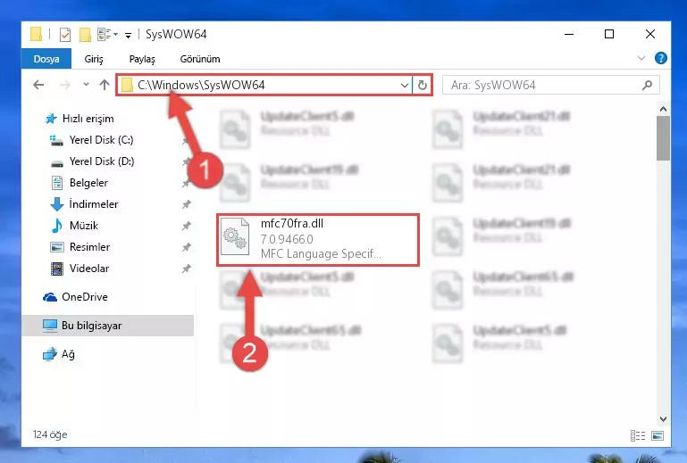687x463 pixels.
Task: Open the Dosya ribbon tab
Action: pyautogui.click(x=46, y=59)
